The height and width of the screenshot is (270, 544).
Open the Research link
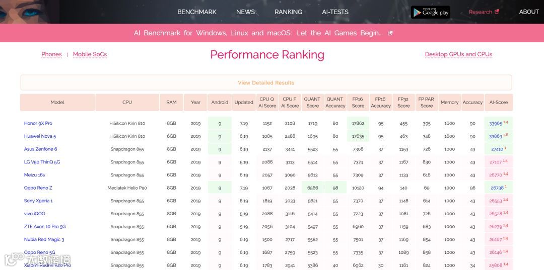[480, 12]
